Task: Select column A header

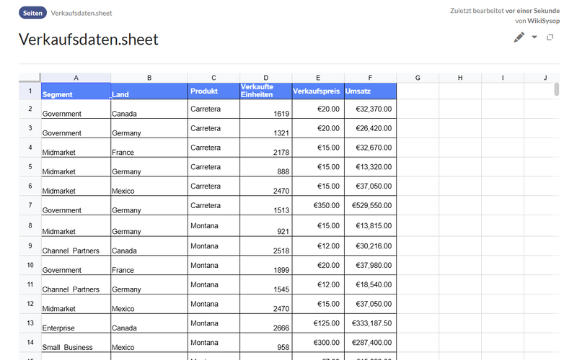Action: pyautogui.click(x=76, y=77)
